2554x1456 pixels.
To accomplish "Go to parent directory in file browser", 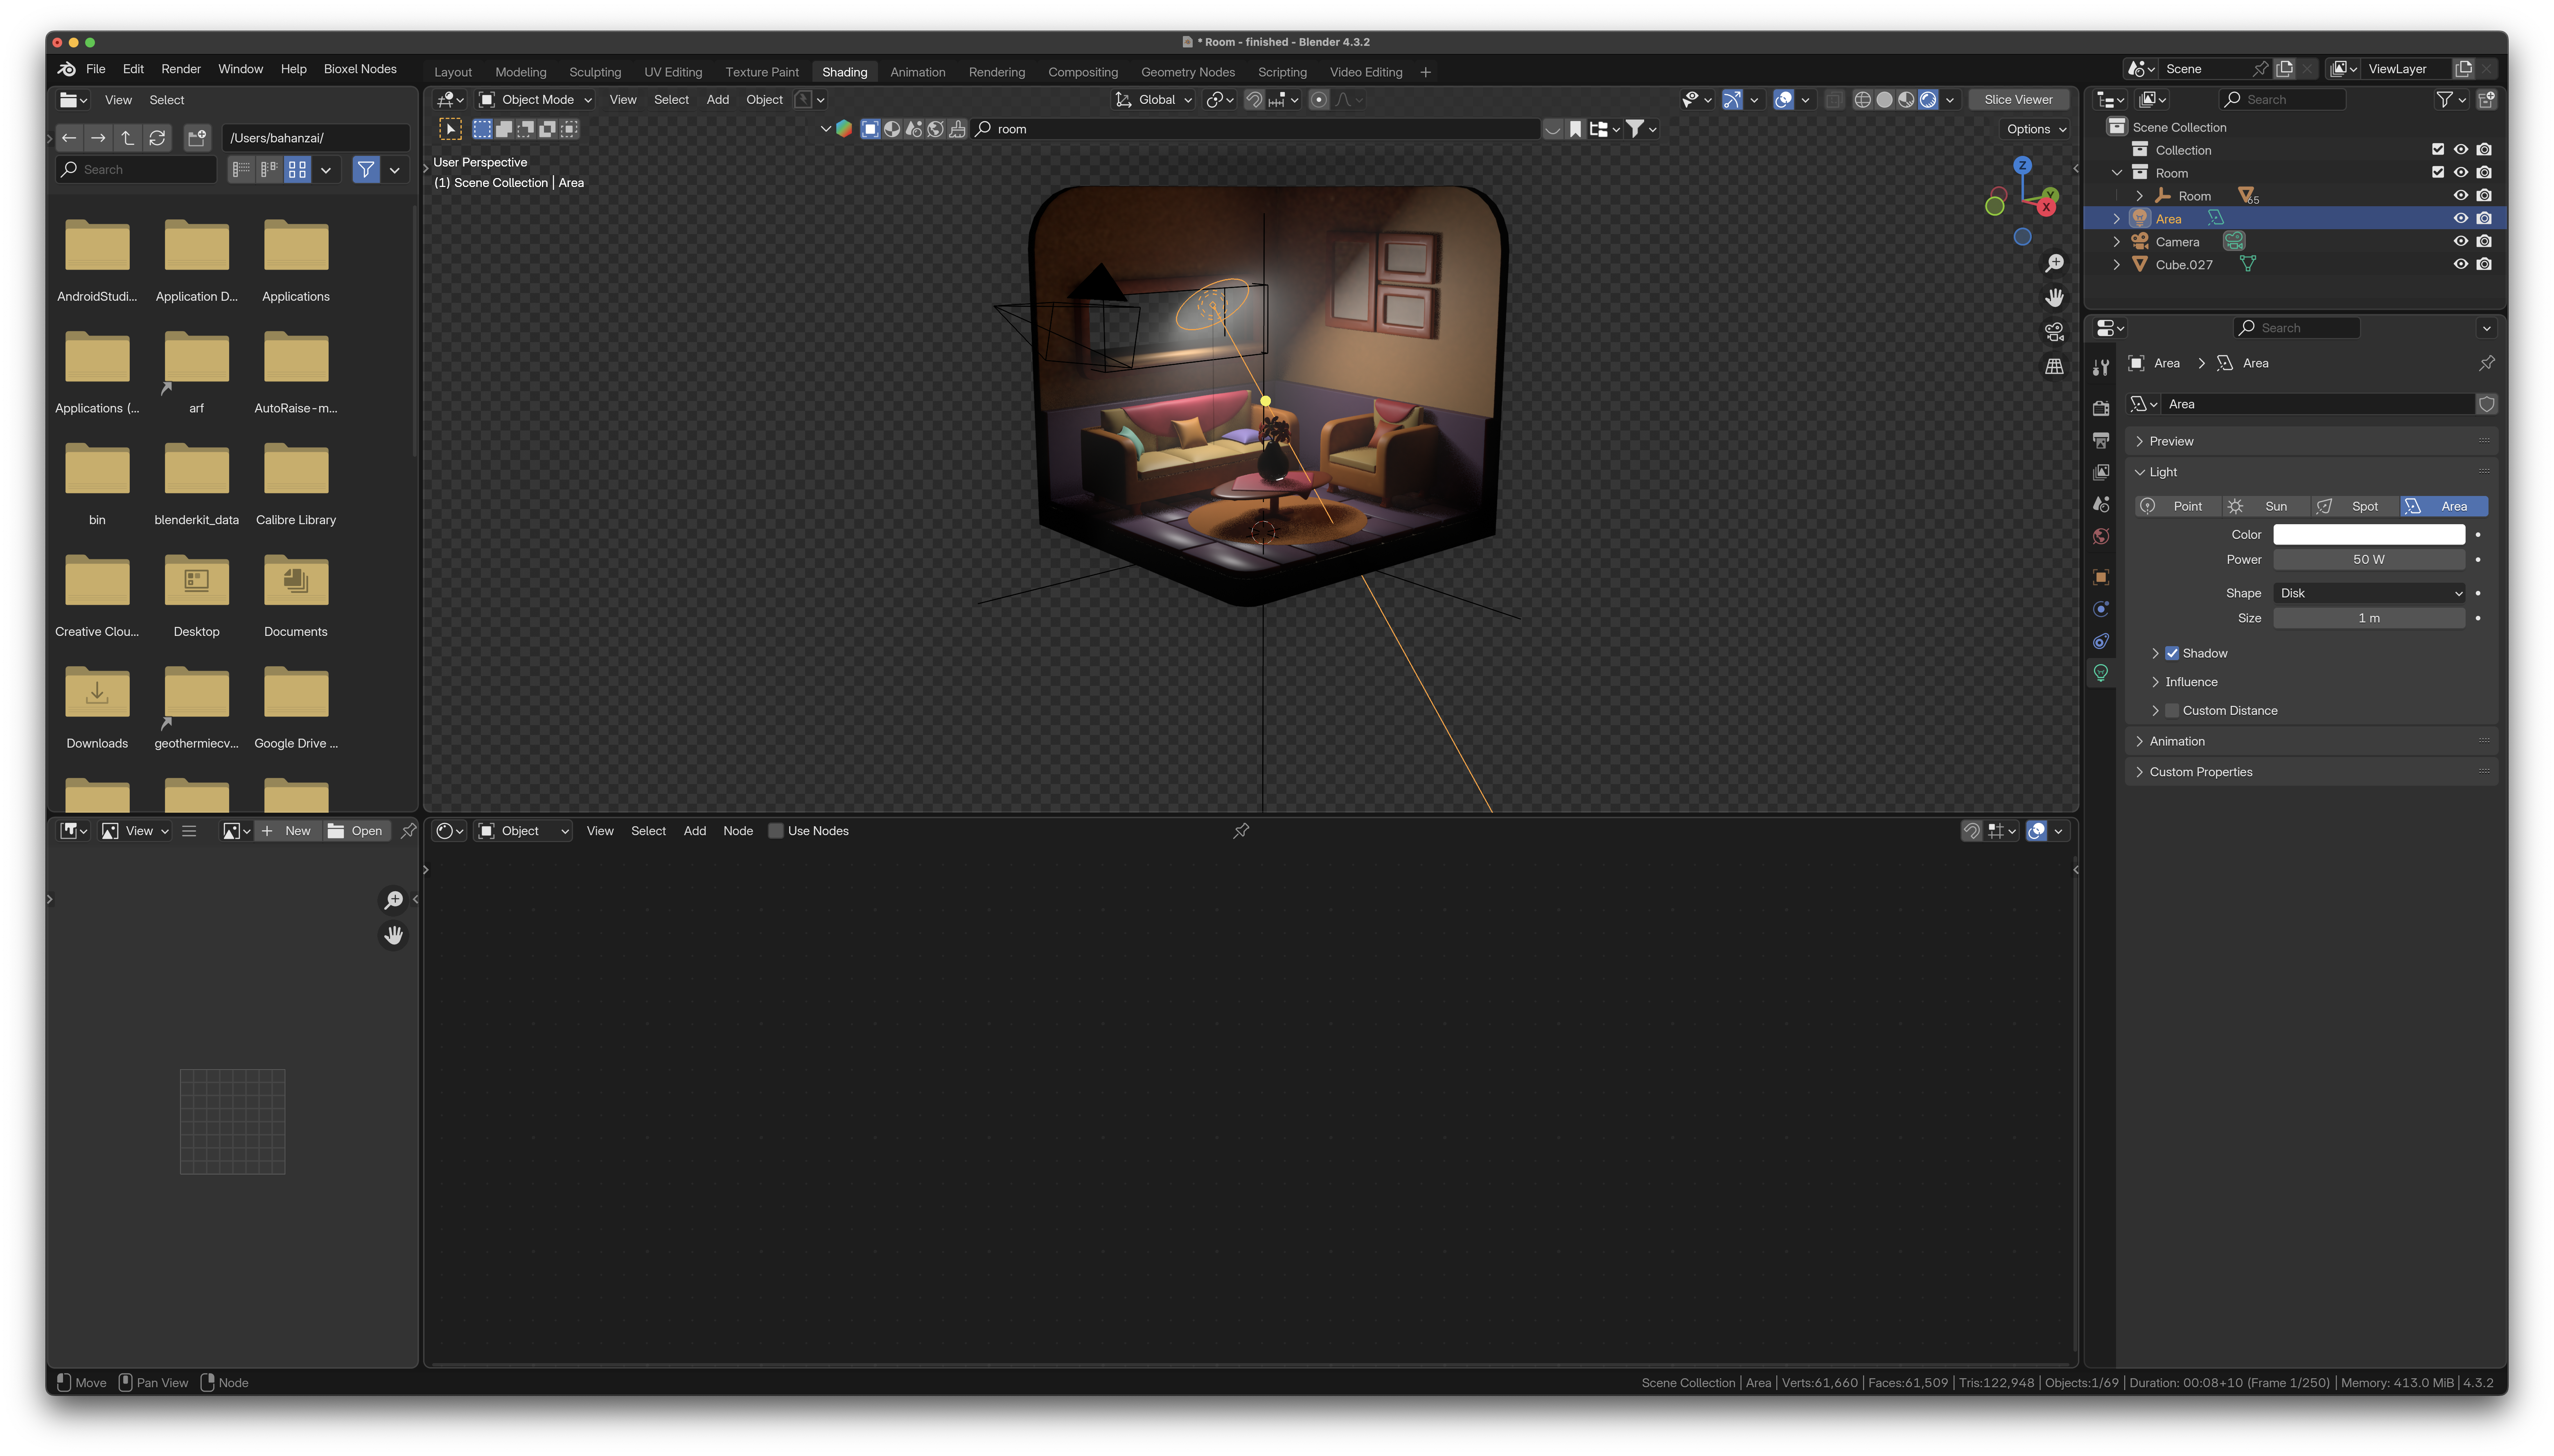I will click(x=127, y=138).
